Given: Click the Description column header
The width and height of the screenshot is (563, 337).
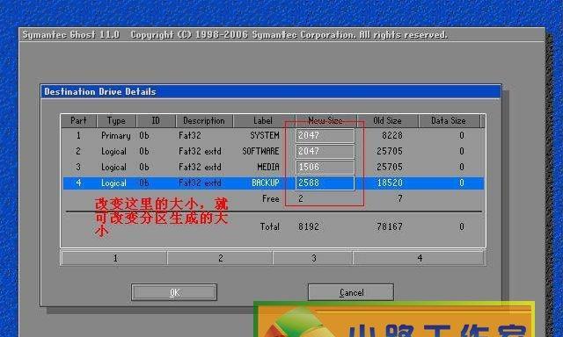Looking at the screenshot, I should (x=204, y=121).
